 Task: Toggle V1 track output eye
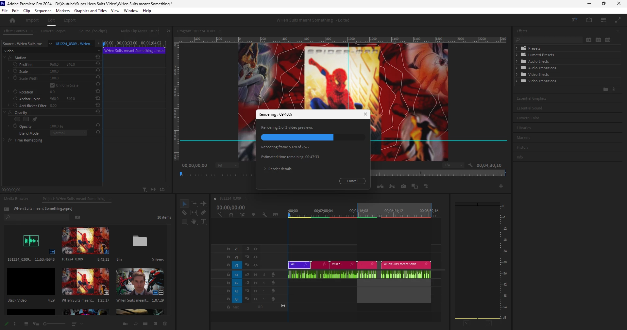pos(256,265)
